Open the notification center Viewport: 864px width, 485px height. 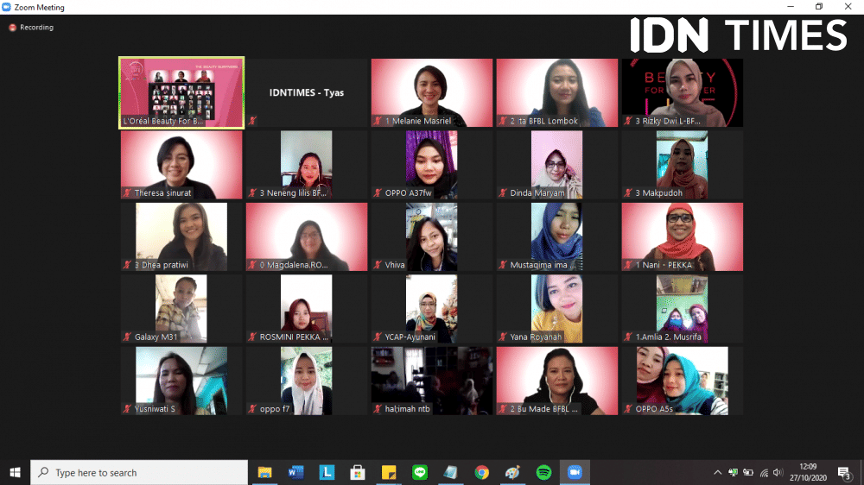click(843, 472)
